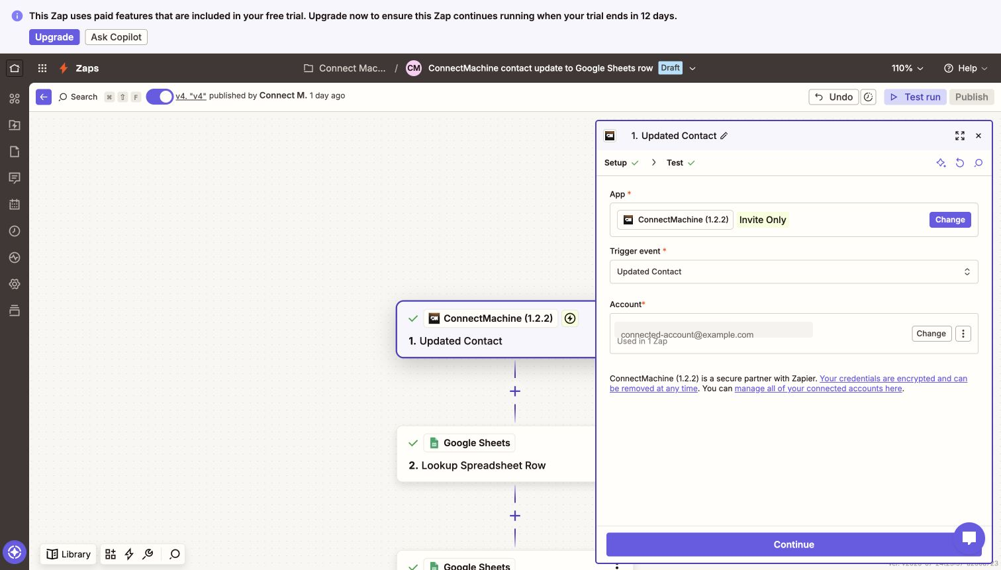This screenshot has height=570, width=1001.
Task: Click the magnifier icon in bottom canvas toolbar
Action: [174, 554]
